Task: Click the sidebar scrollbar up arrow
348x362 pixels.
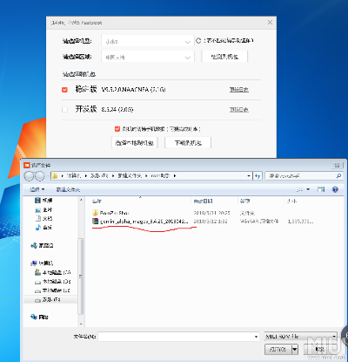Action: point(81,200)
